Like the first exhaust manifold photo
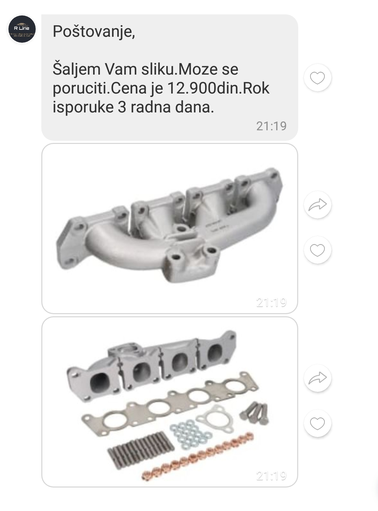The image size is (378, 511). point(317,250)
